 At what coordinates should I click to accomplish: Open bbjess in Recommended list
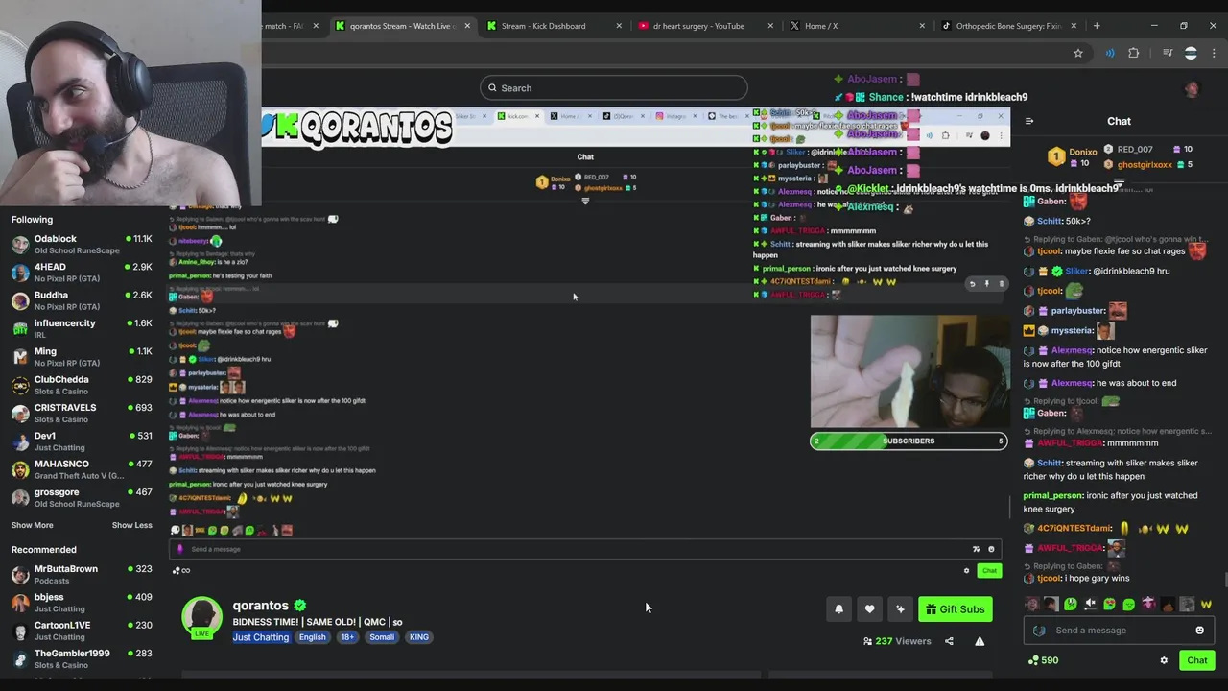click(x=82, y=603)
